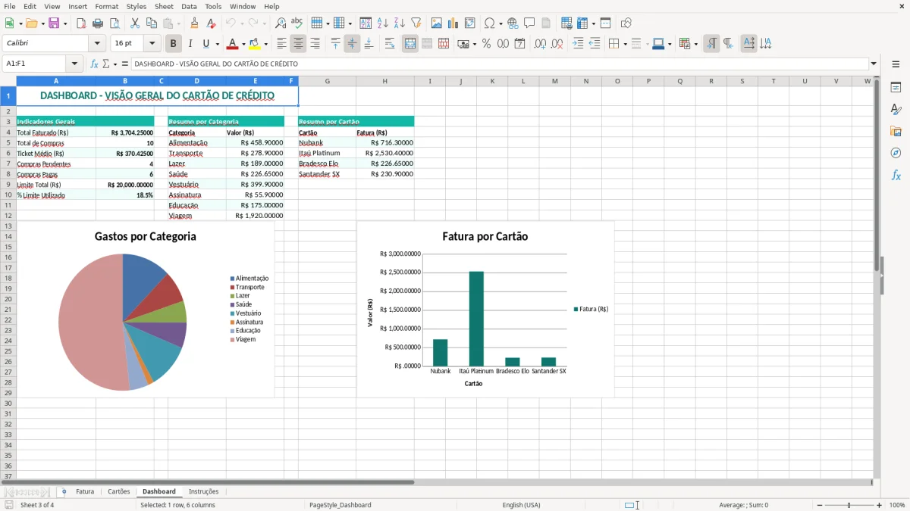This screenshot has width=910, height=511.
Task: Insert Chart from toolbar icon
Action: pyautogui.click(x=453, y=23)
